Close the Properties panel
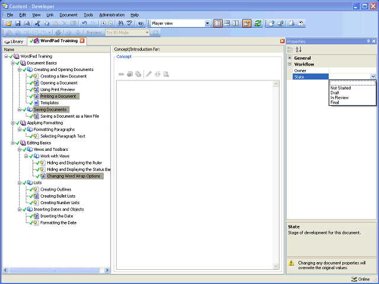The image size is (379, 284). coord(374,41)
